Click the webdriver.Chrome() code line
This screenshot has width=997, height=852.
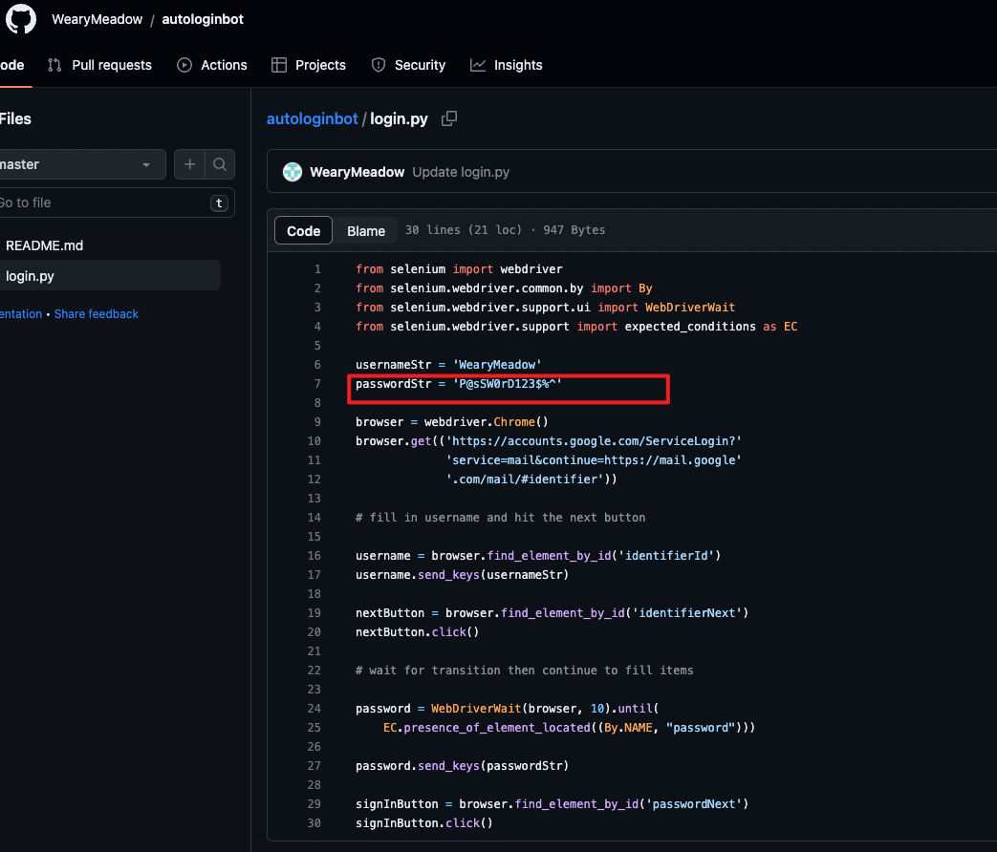[451, 422]
